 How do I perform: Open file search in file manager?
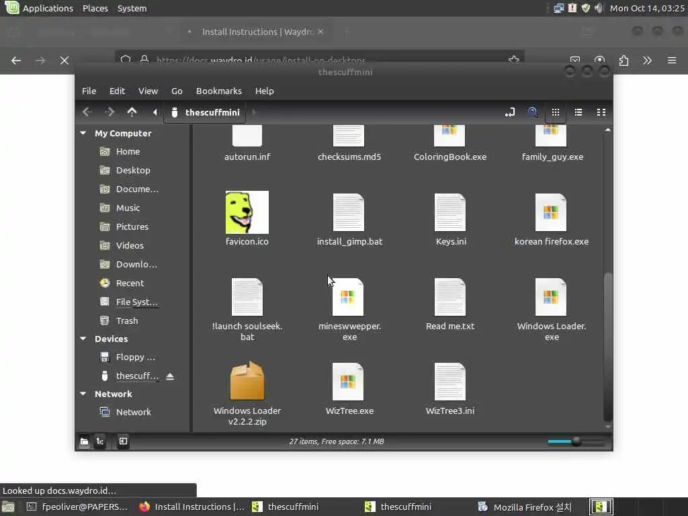pos(533,112)
